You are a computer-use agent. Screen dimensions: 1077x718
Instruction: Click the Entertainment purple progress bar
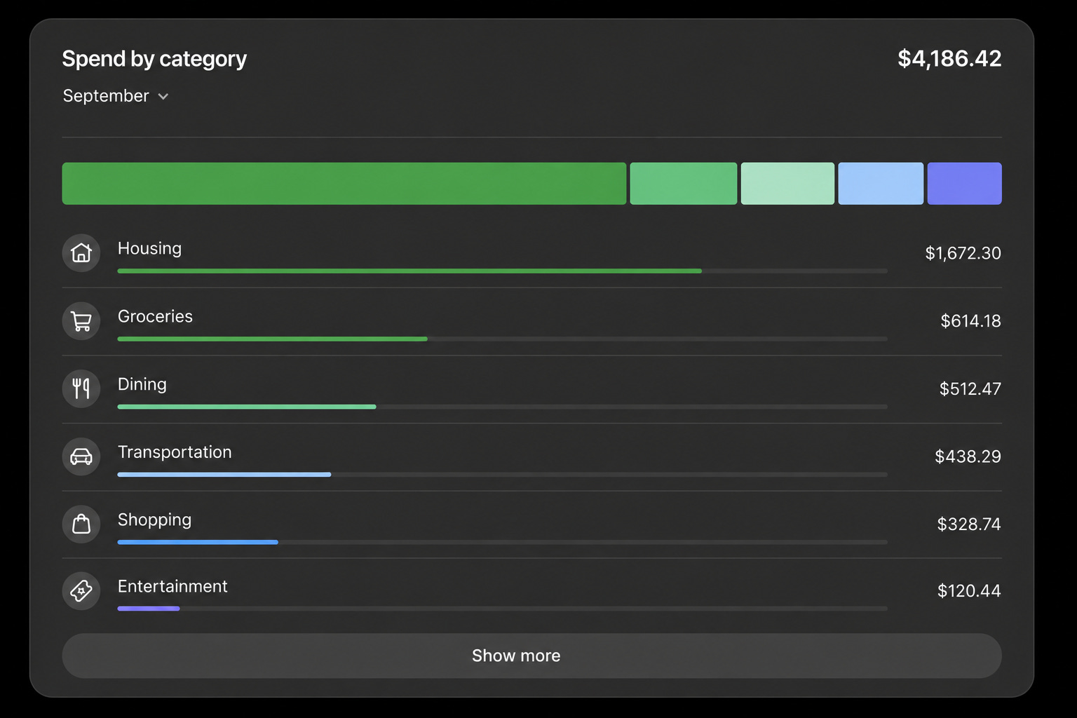(x=149, y=609)
